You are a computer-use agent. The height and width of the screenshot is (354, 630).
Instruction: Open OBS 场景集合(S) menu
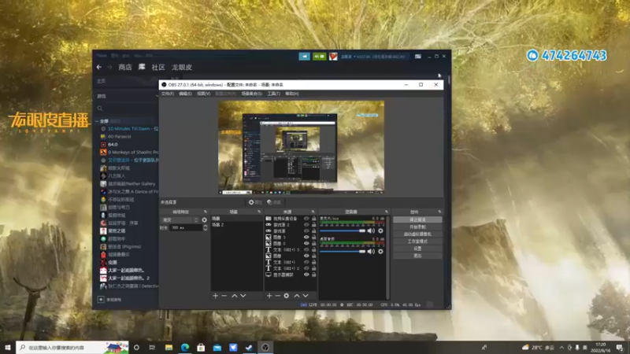tap(251, 94)
